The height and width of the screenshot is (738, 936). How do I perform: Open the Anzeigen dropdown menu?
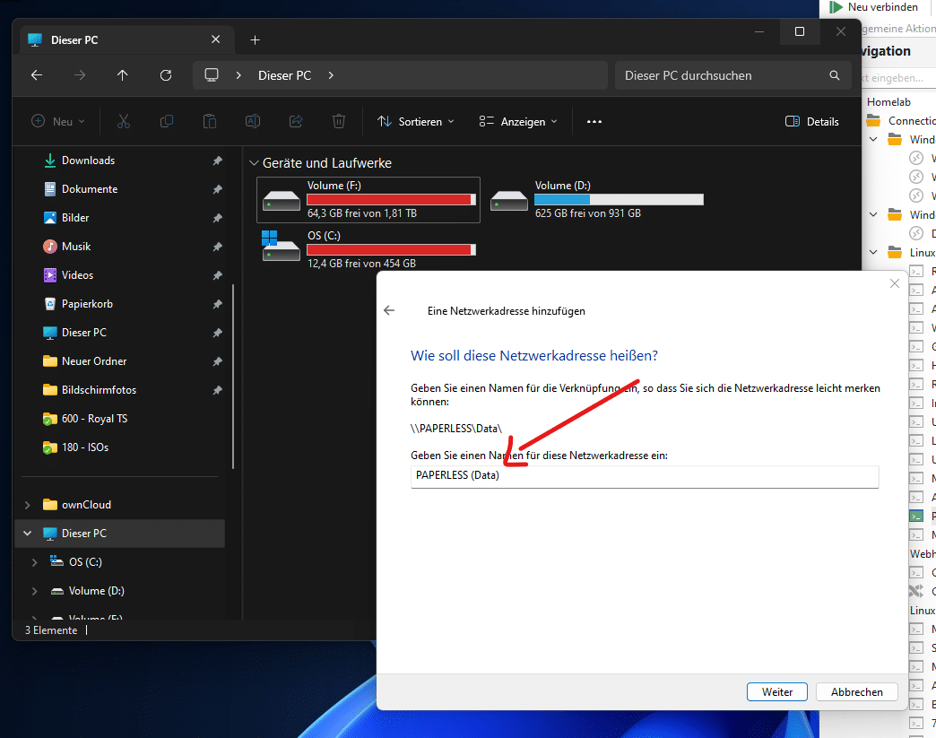[x=518, y=121]
